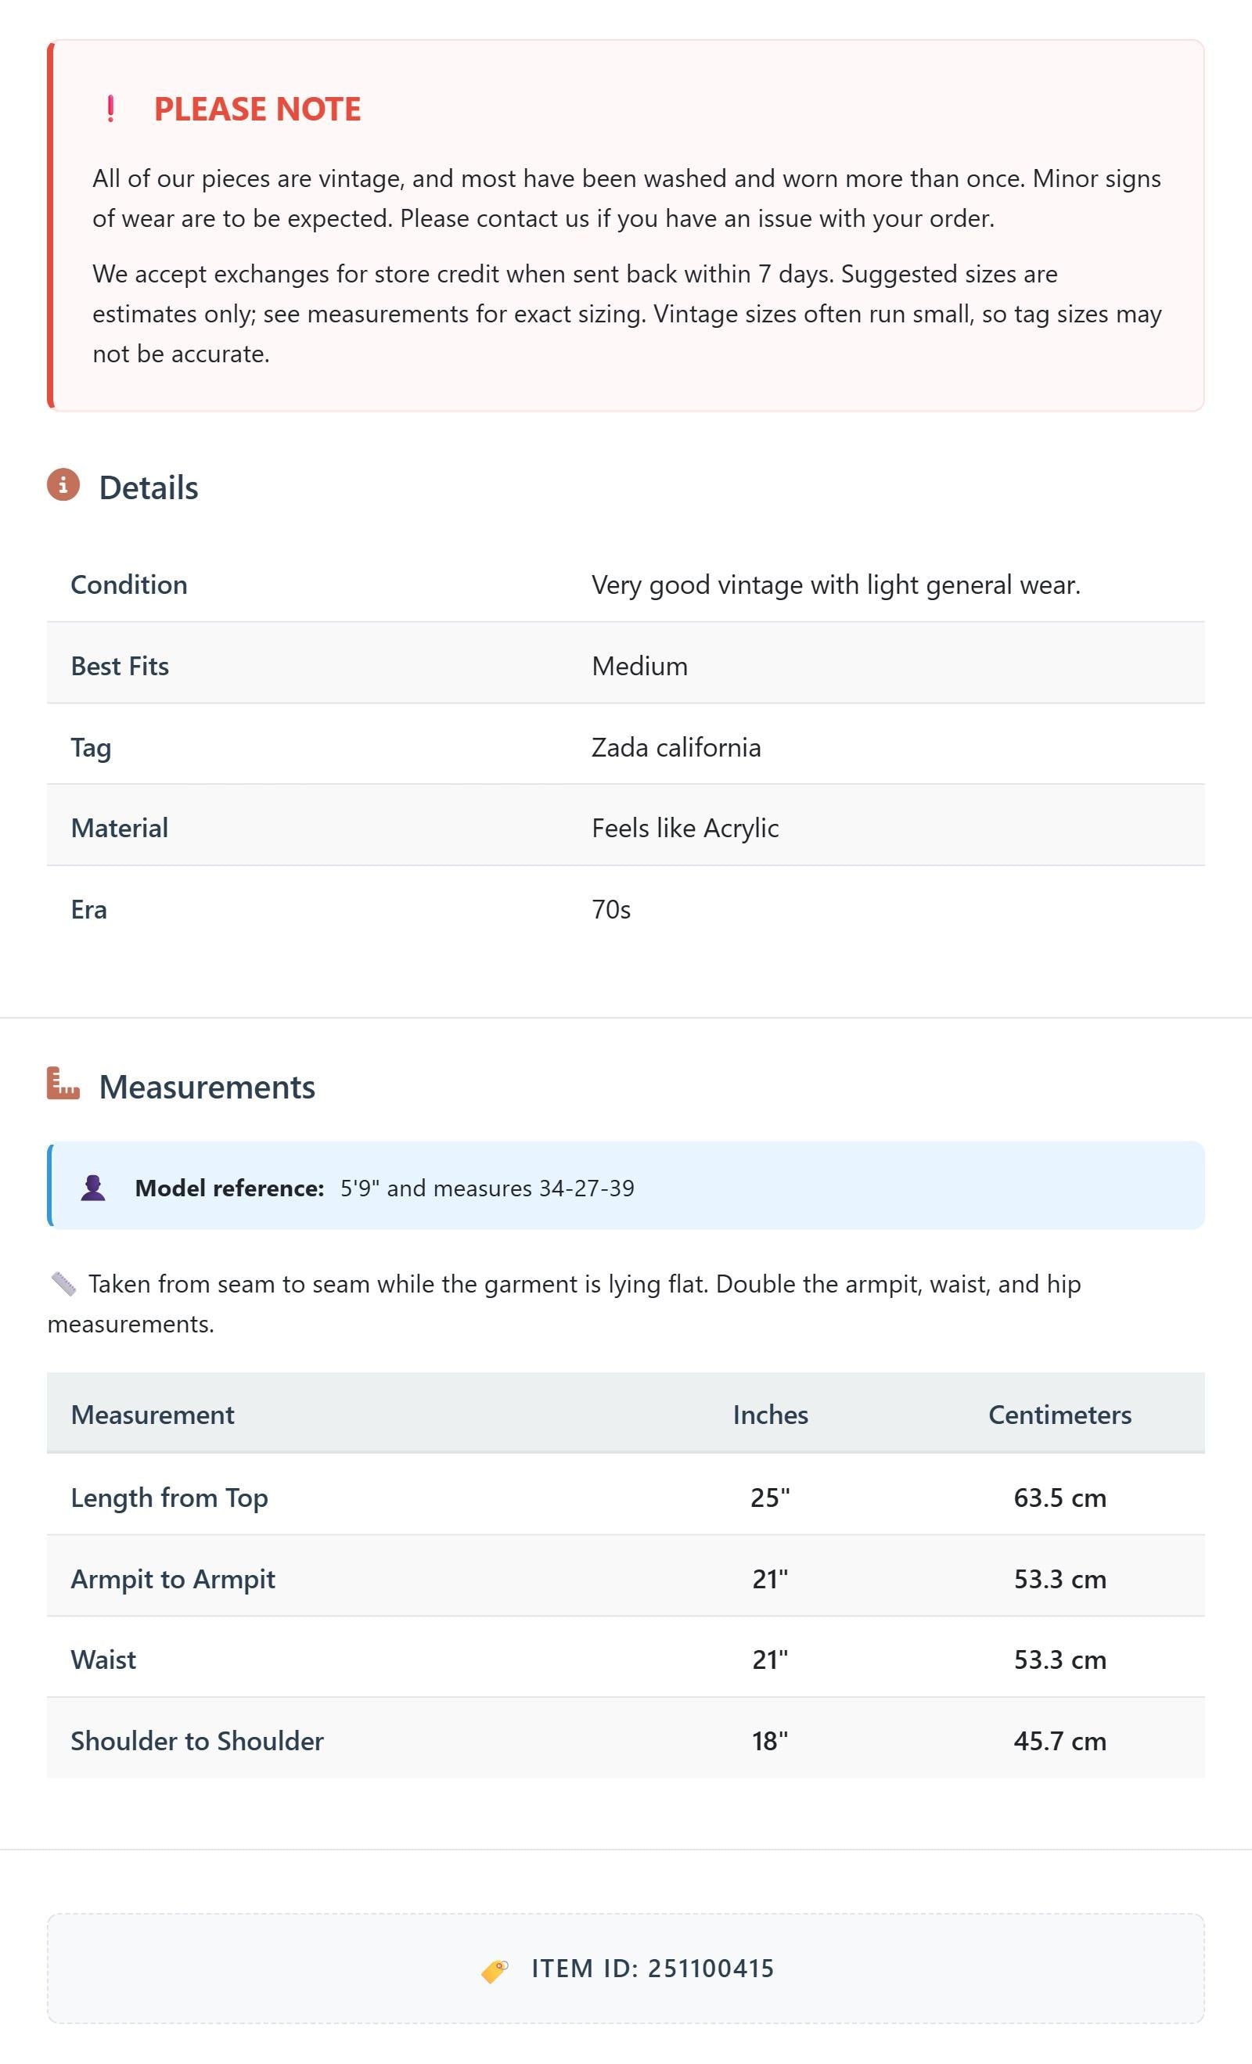Click the Inches column header
Screen dimensions: 1252x2064
click(x=770, y=1414)
